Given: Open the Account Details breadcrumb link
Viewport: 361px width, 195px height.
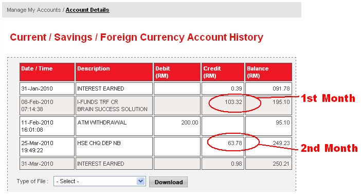Looking at the screenshot, I should [x=87, y=10].
